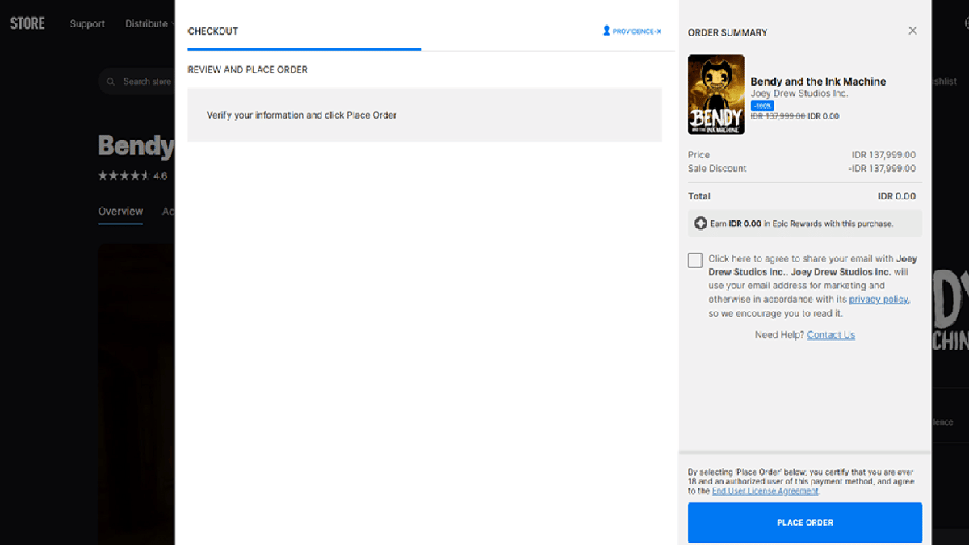This screenshot has width=969, height=545.
Task: Click the blue person icon beside PROVIDENCE-X
Action: 605,31
